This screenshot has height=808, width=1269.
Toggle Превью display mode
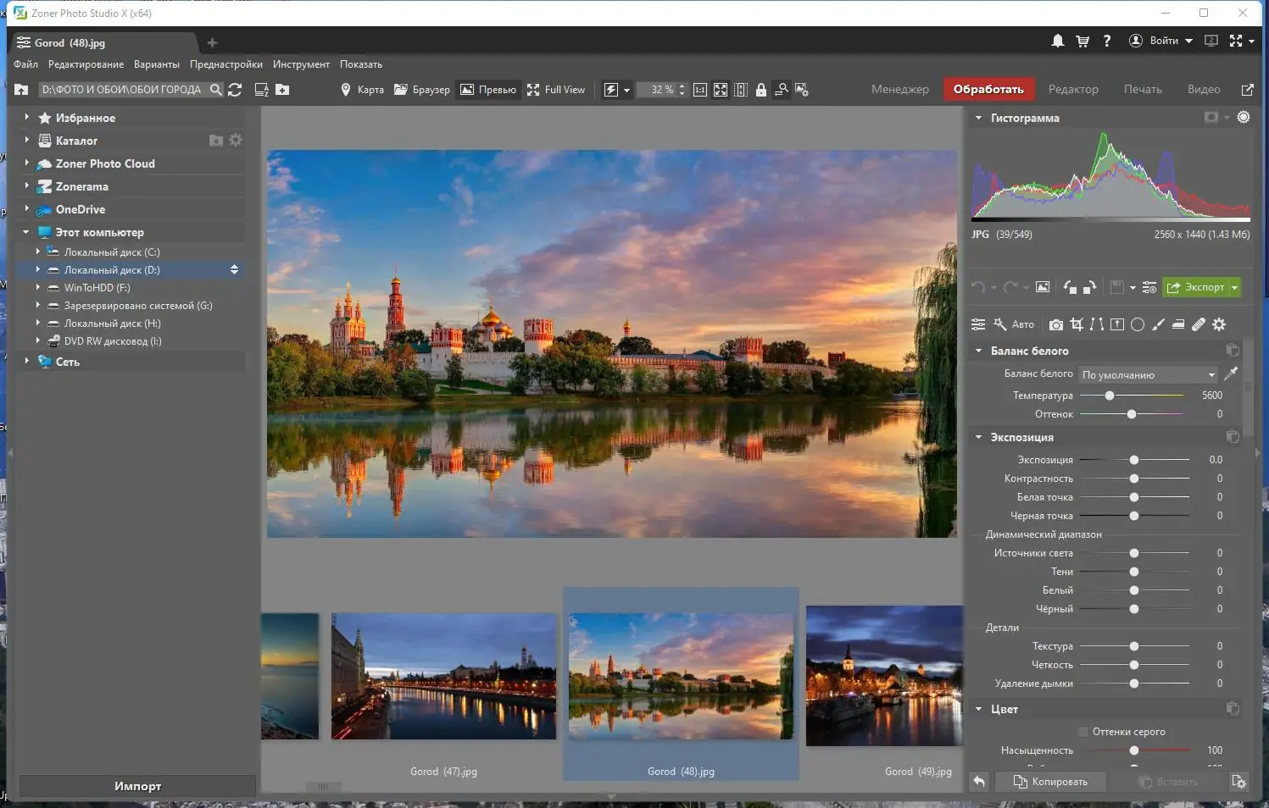point(488,90)
